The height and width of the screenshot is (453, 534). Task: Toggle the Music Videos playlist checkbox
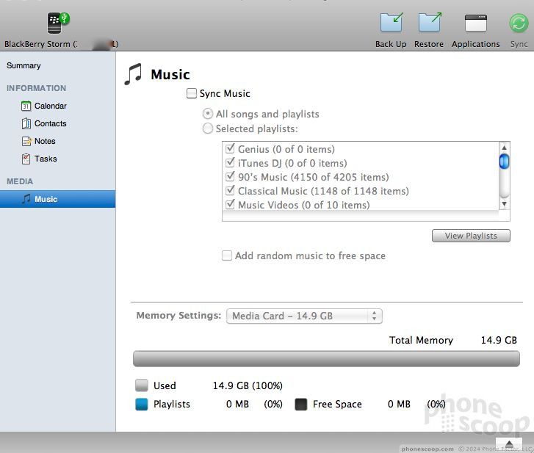click(230, 204)
